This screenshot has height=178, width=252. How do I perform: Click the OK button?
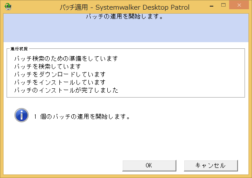(x=149, y=165)
